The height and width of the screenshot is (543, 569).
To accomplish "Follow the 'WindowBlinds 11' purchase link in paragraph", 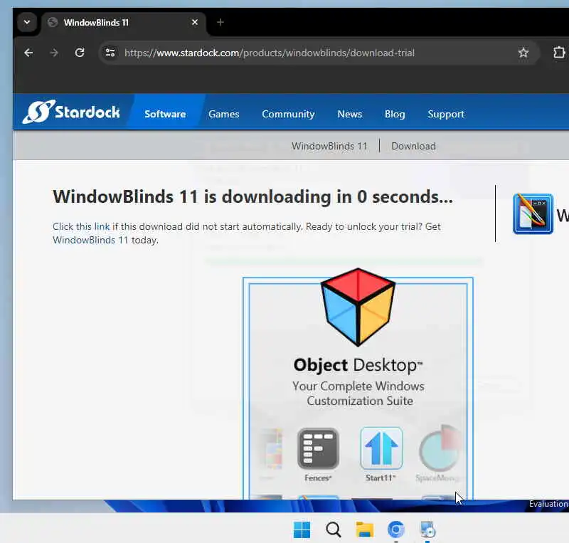I will 90,240.
